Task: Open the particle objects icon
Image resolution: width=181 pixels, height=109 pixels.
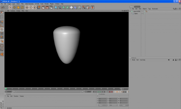Action: (79, 7)
